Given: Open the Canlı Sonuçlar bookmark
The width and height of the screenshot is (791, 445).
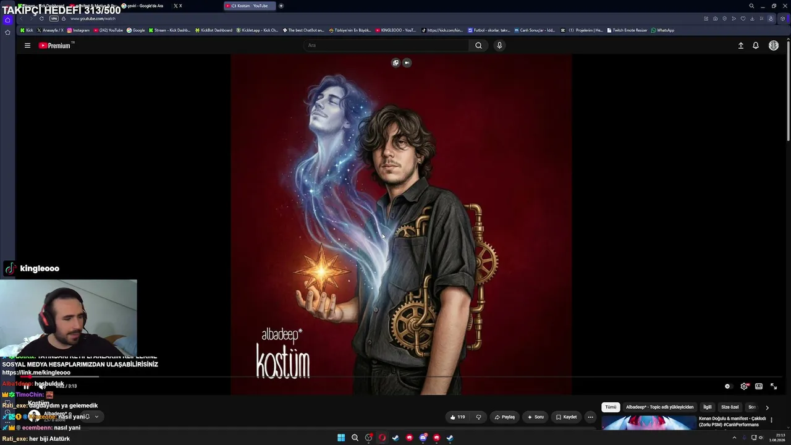Looking at the screenshot, I should pyautogui.click(x=535, y=30).
